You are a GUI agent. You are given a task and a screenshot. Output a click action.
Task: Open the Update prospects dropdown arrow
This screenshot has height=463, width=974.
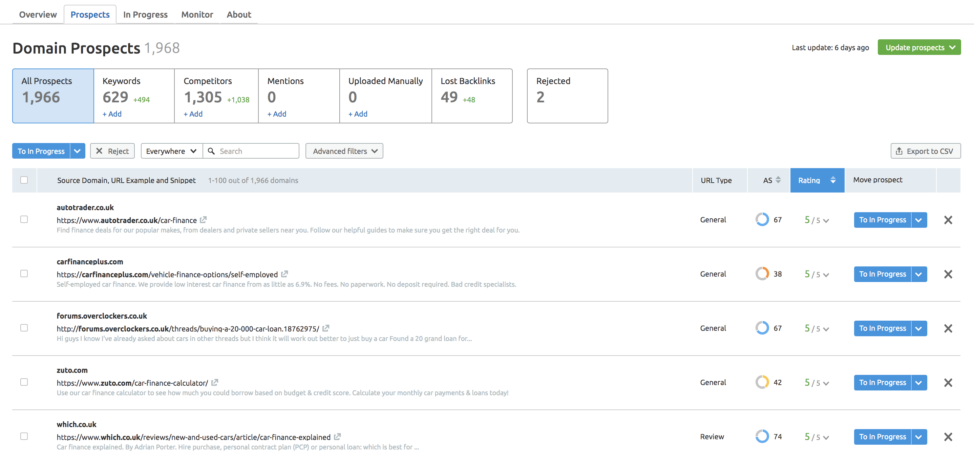[952, 47]
